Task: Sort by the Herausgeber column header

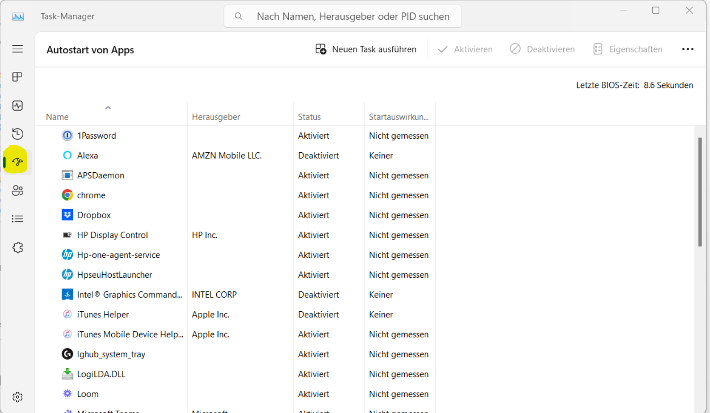Action: coord(216,117)
